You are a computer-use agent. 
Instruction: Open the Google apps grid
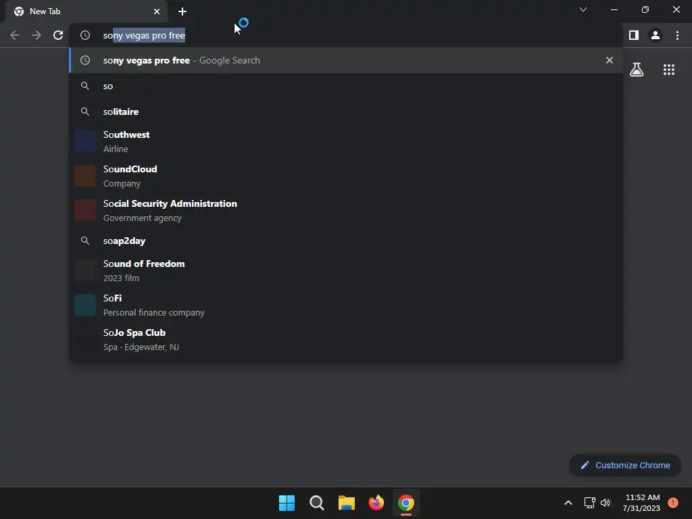click(669, 70)
